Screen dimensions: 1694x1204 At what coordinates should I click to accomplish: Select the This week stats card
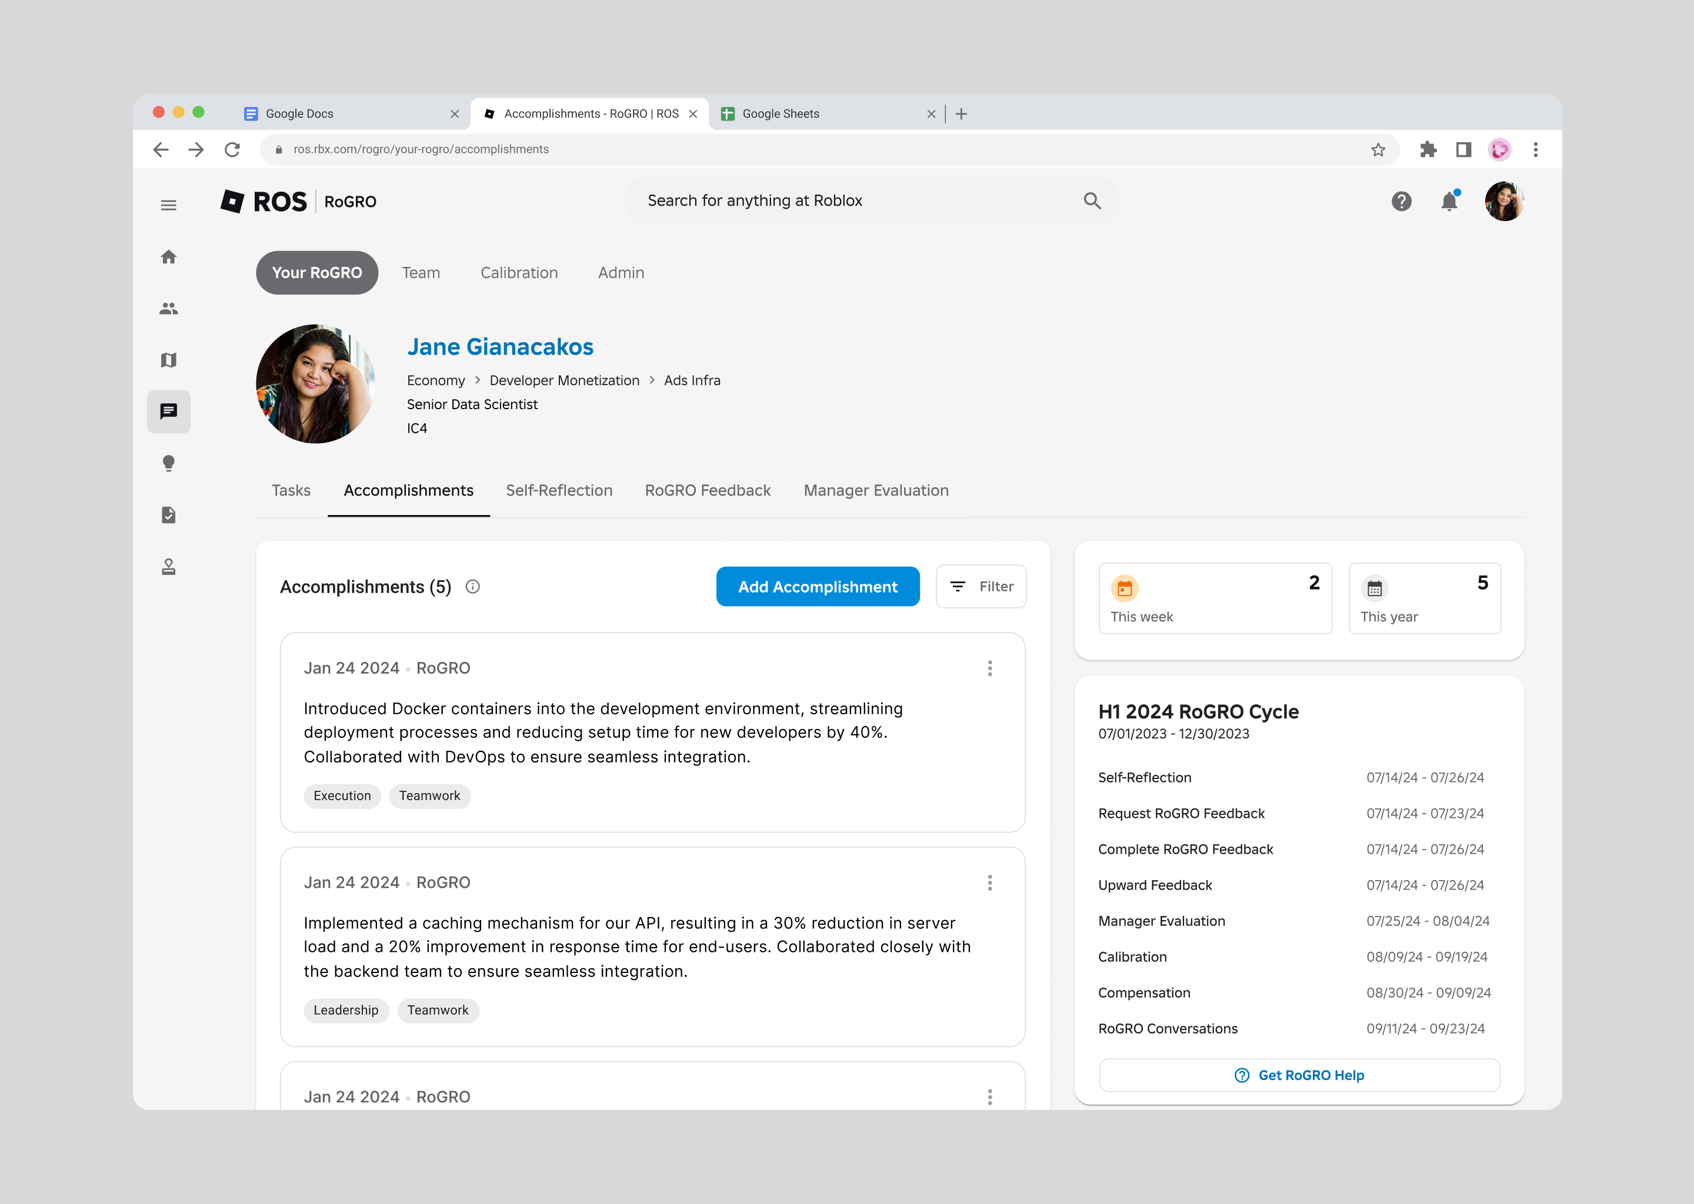1214,598
